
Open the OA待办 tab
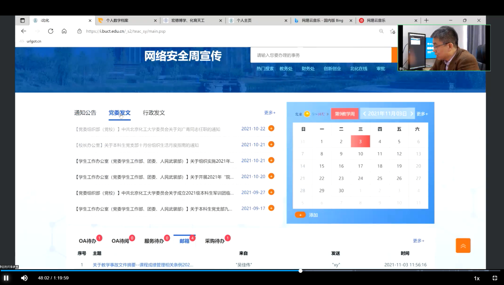pos(87,241)
